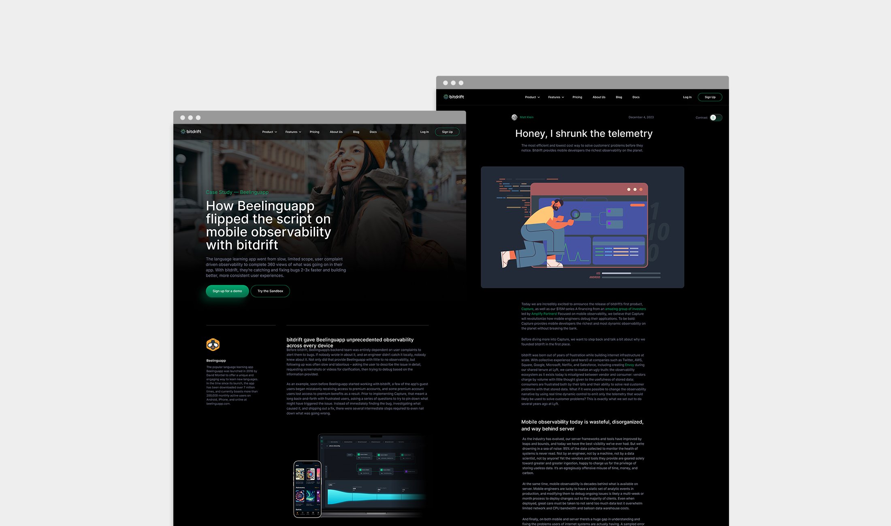Click the bitdrift logo in the case study window
This screenshot has width=891, height=526.
pos(191,131)
